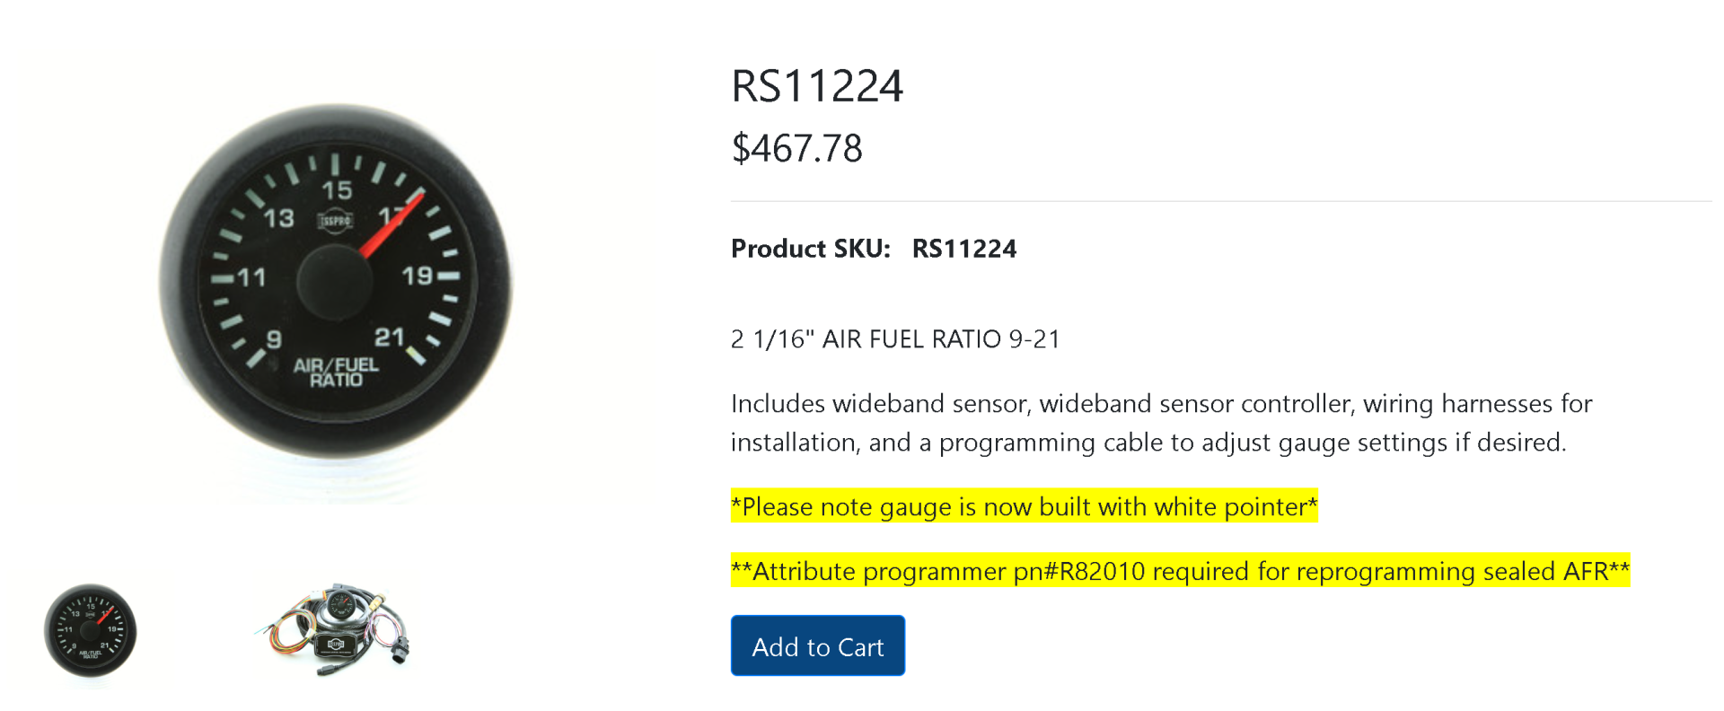This screenshot has width=1724, height=711.
Task: Click the bold Product SKU label
Action: click(810, 249)
